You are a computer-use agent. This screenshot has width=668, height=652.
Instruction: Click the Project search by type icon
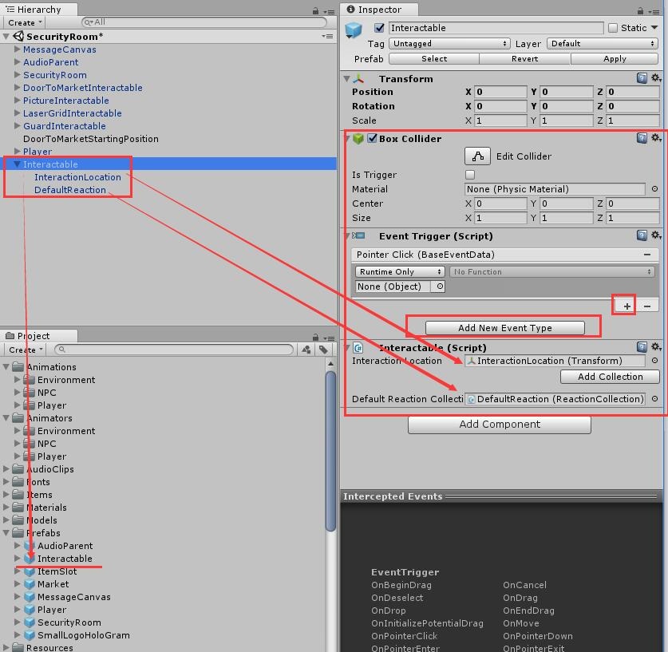point(306,350)
